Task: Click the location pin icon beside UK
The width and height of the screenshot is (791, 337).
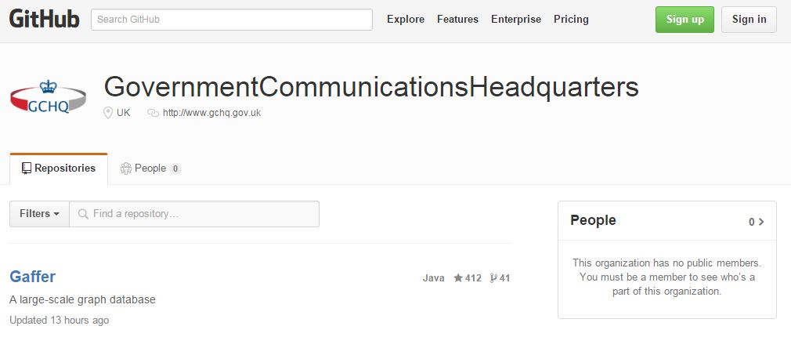Action: point(109,113)
